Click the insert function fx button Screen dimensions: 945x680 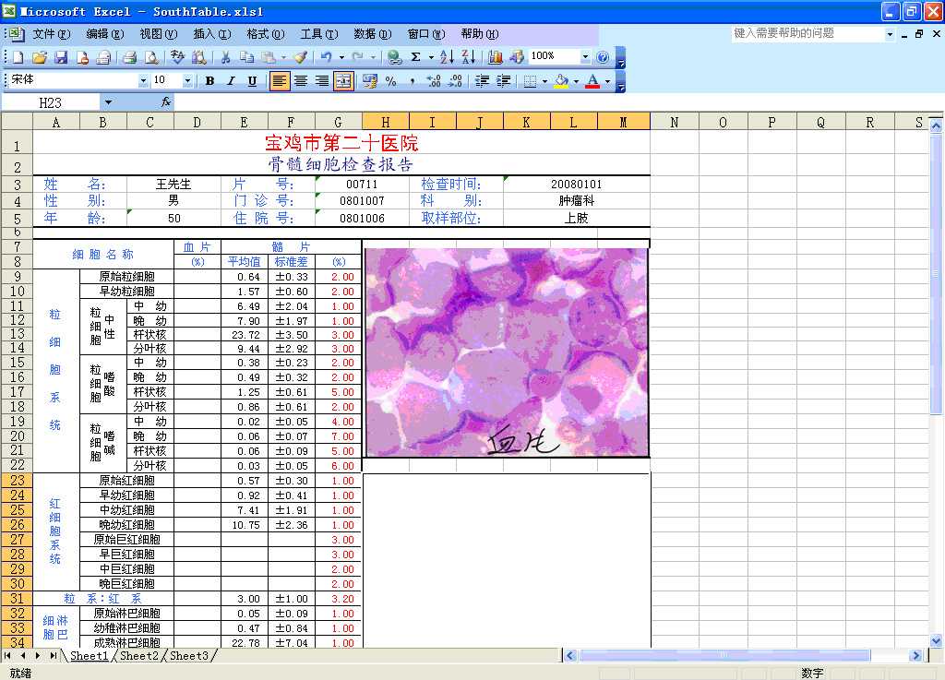[166, 102]
